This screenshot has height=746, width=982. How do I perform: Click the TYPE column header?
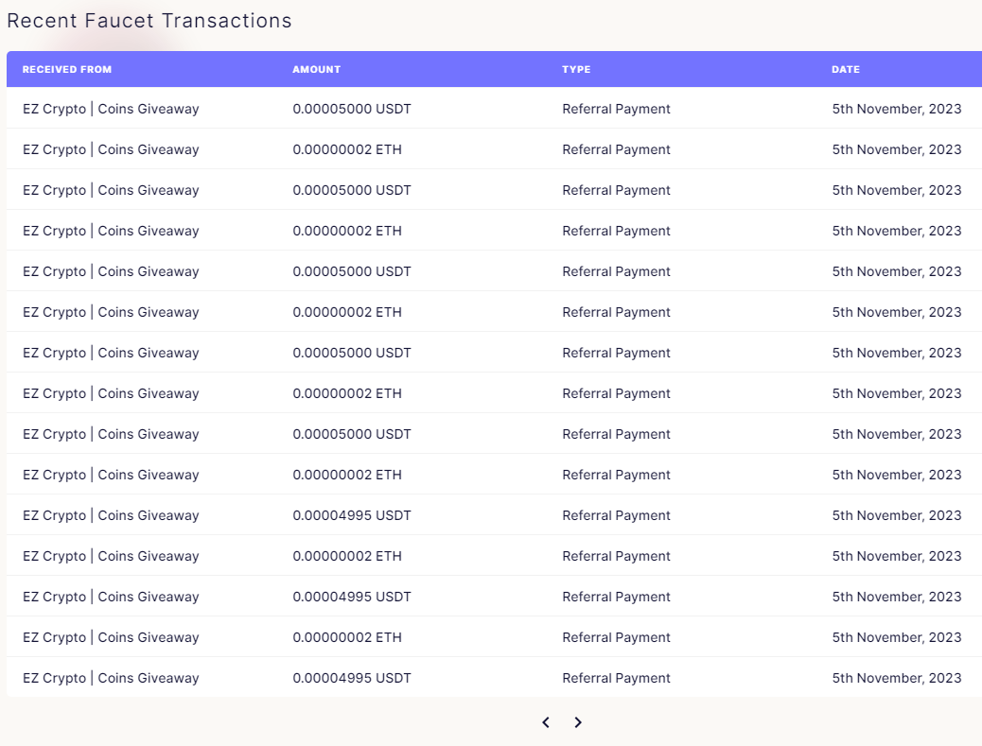[576, 69]
